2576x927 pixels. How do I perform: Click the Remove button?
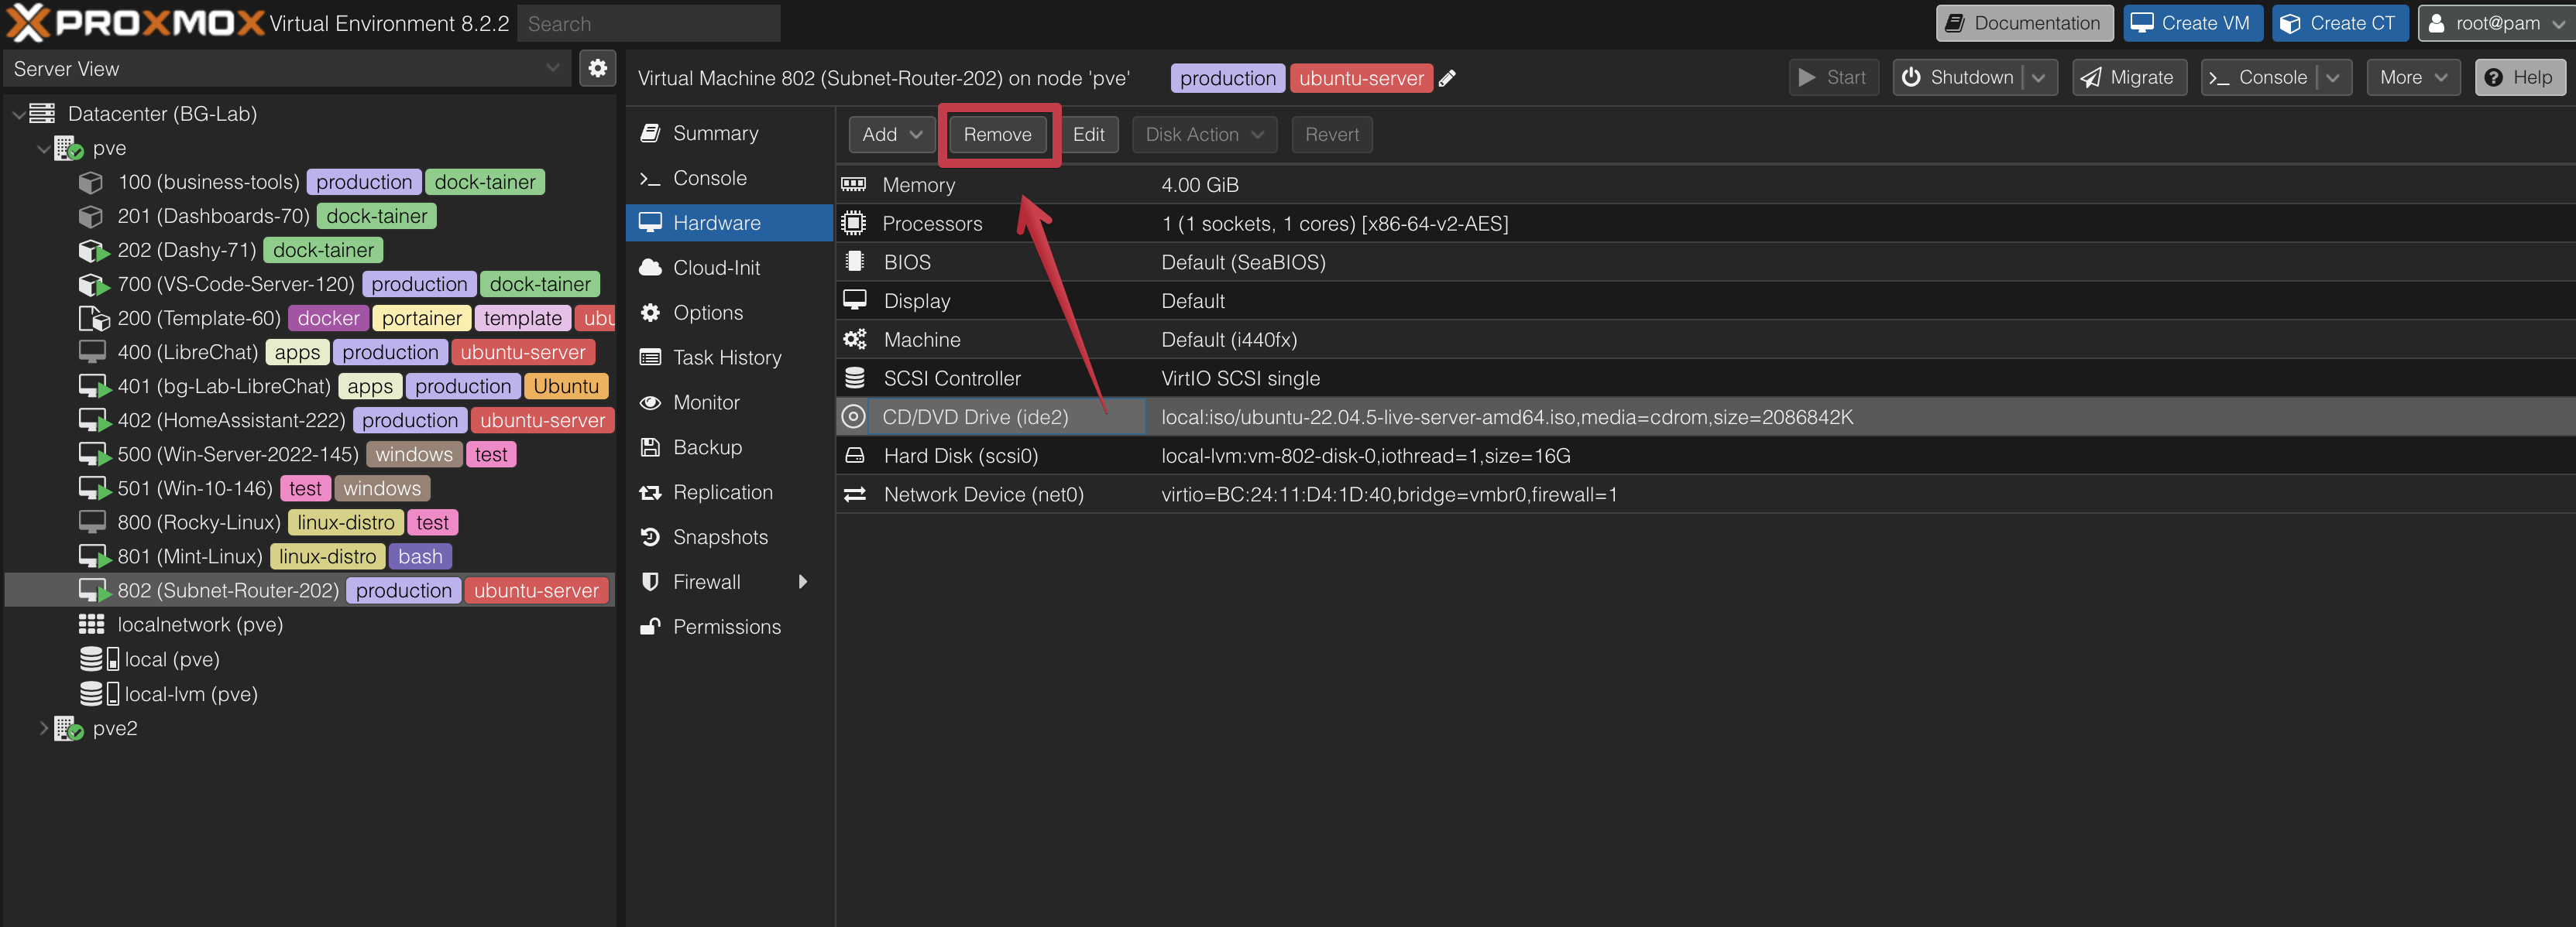point(997,134)
